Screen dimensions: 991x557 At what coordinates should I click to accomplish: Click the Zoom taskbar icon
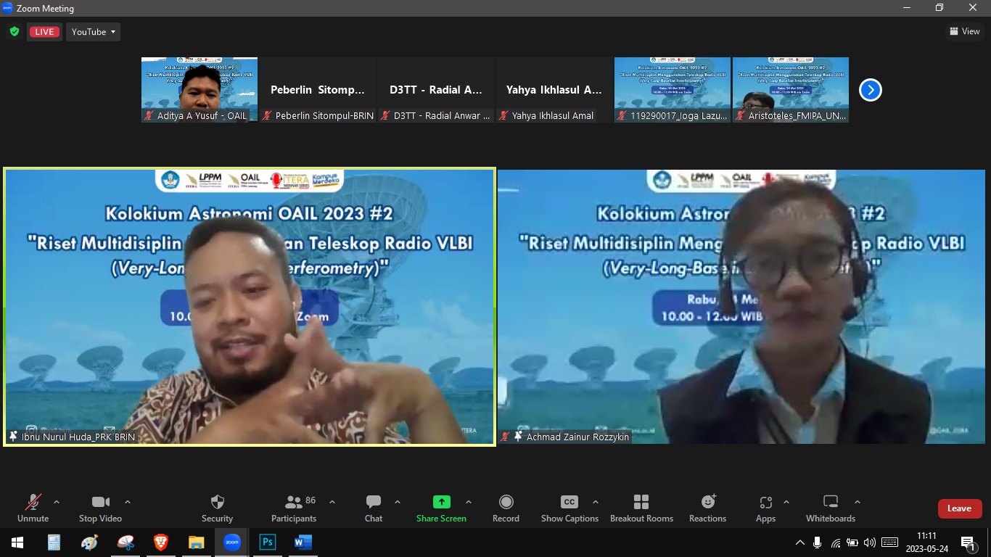232,542
